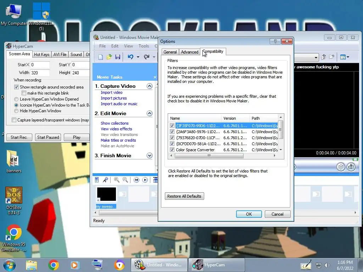Open the Tools menu in Movie Maker
The image size is (363, 272).
point(144,46)
